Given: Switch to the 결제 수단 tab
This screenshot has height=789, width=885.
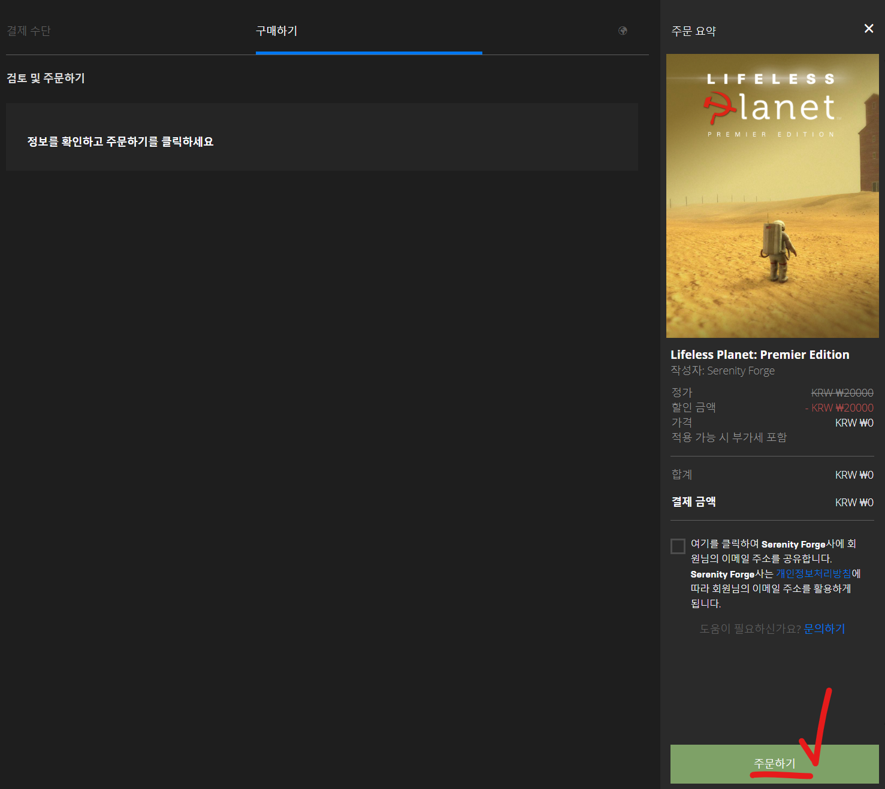Looking at the screenshot, I should (29, 31).
